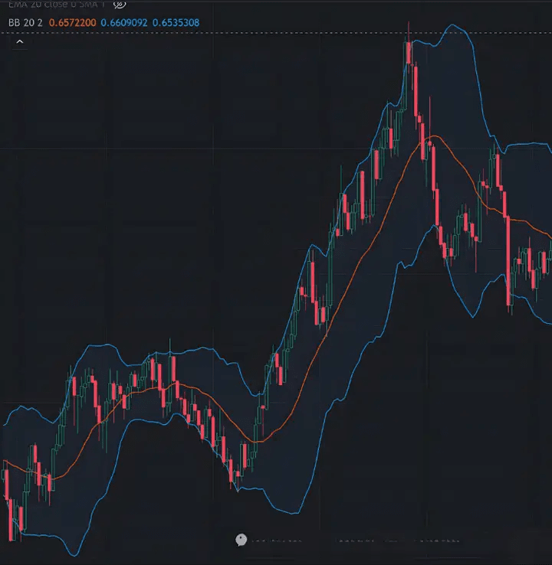
Task: Click the blurred caption text at bottom right
Action: pos(399,541)
